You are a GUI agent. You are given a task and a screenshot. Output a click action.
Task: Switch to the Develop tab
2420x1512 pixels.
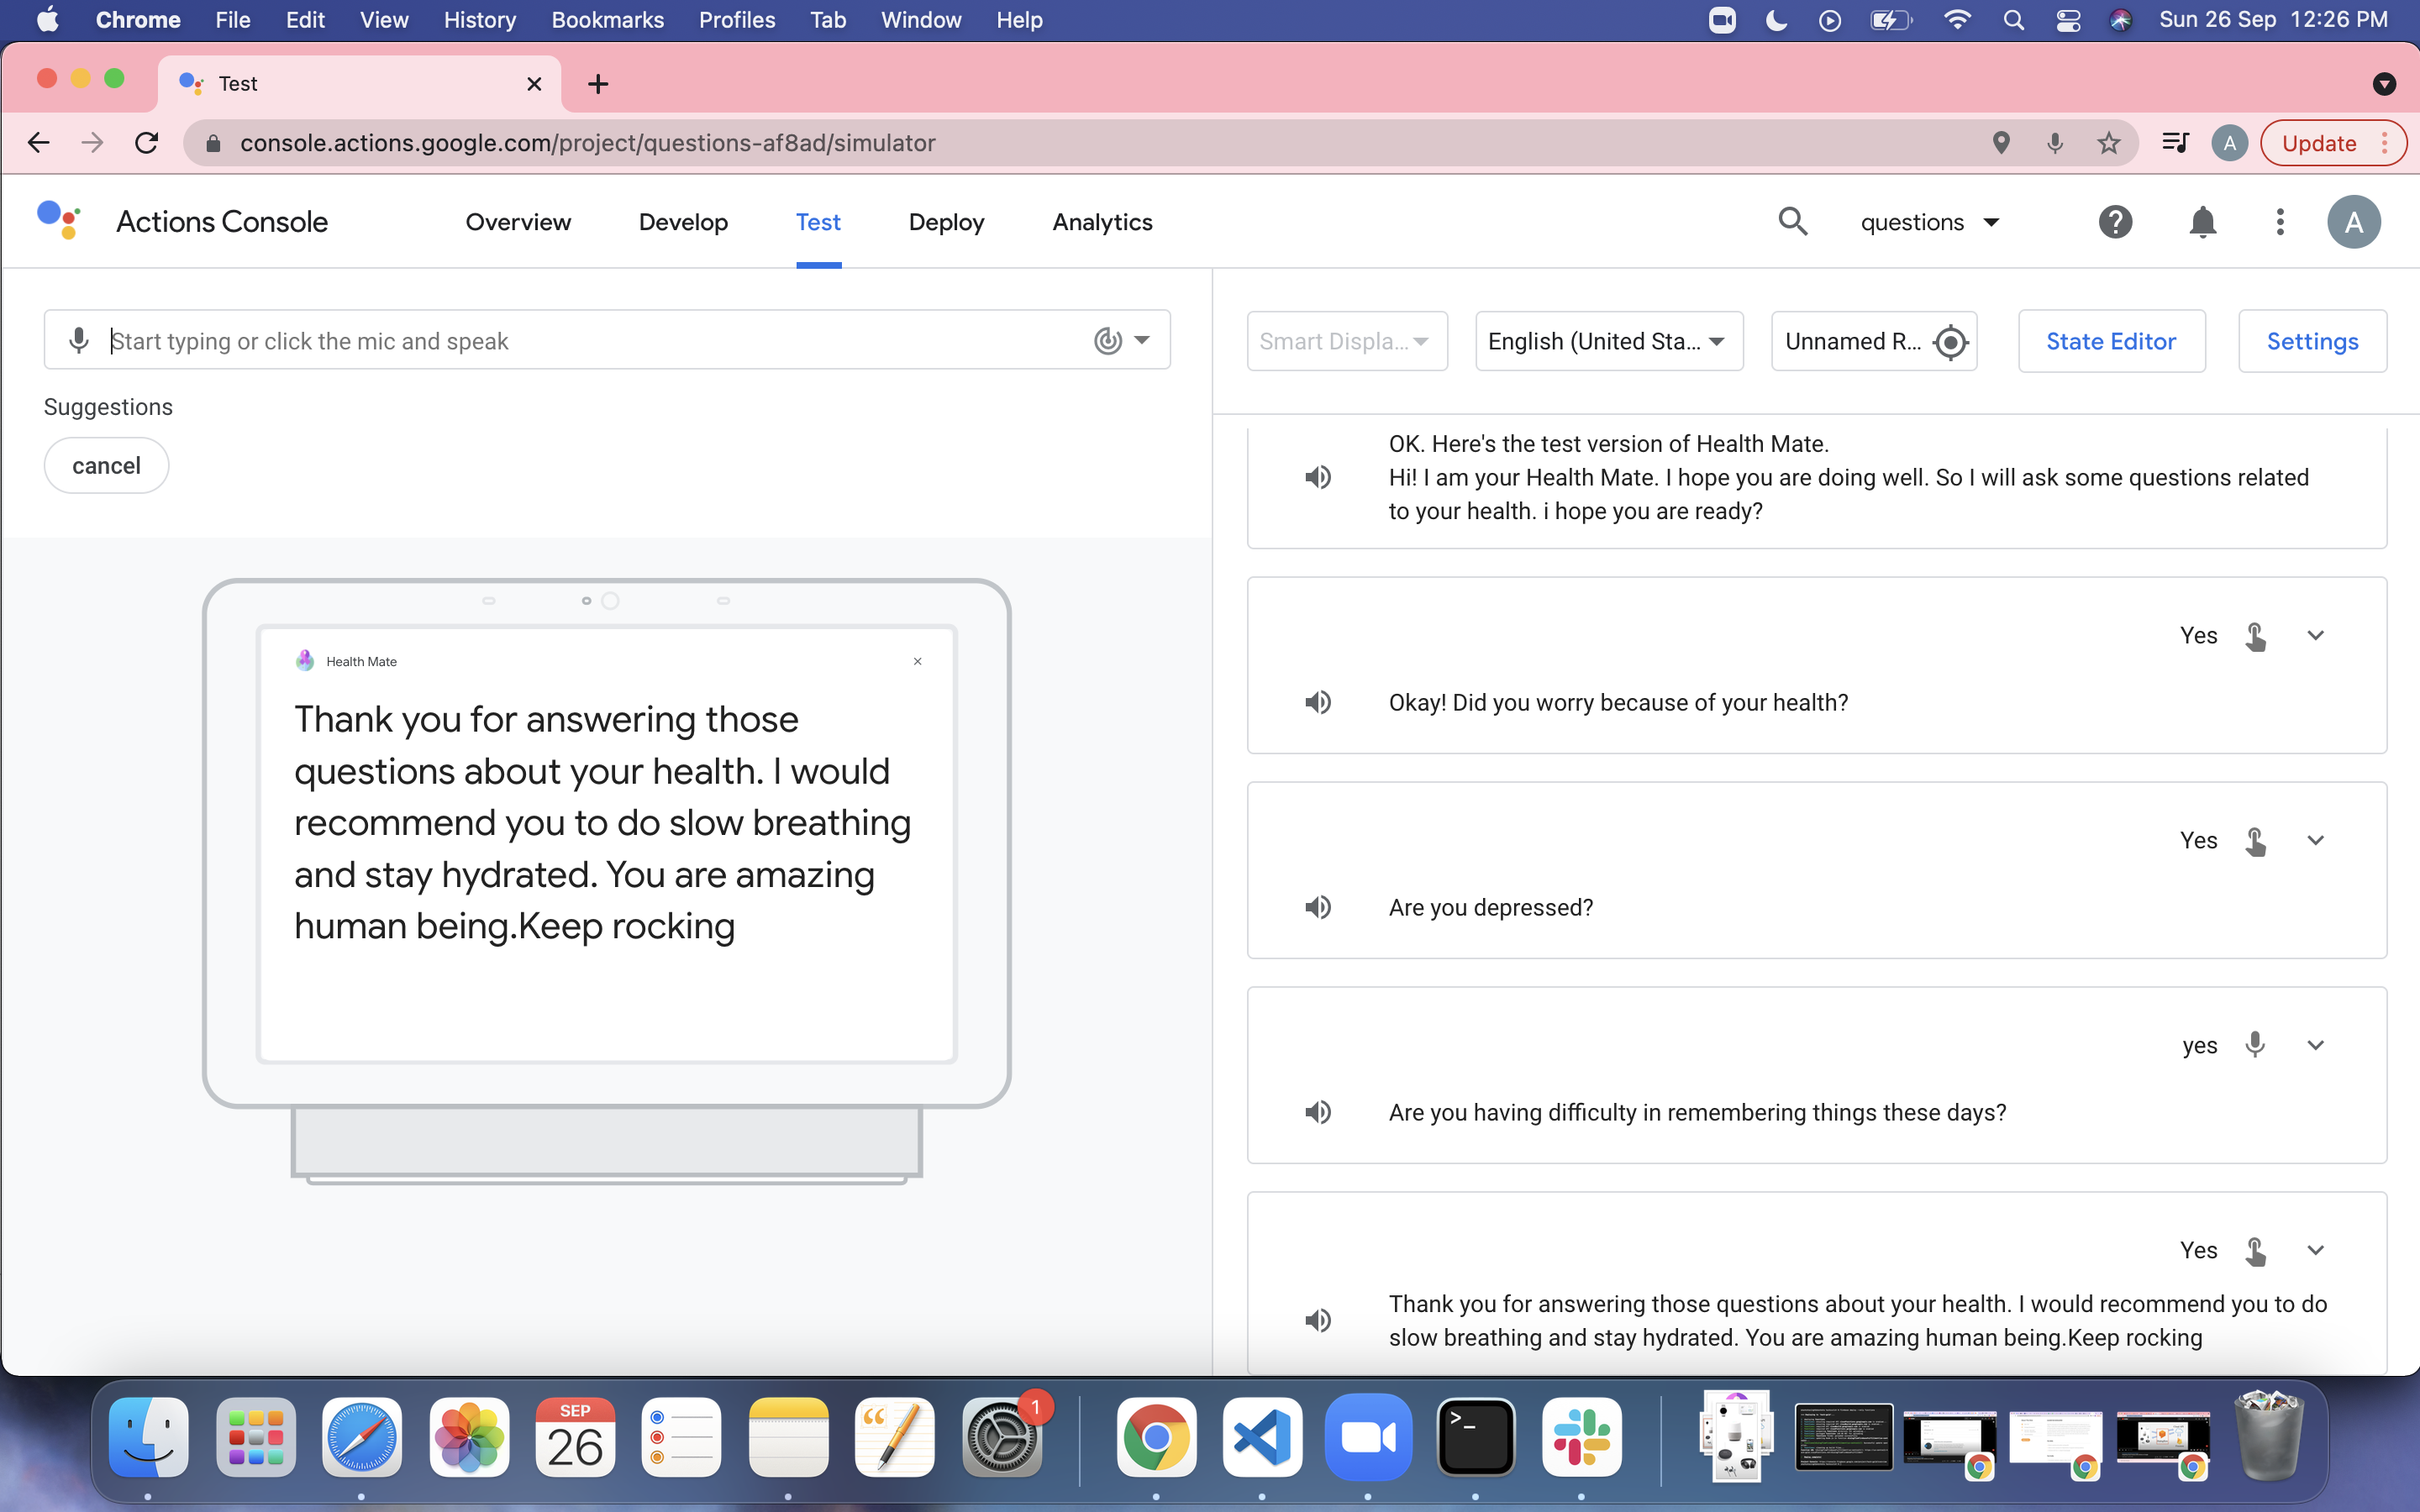pos(683,222)
